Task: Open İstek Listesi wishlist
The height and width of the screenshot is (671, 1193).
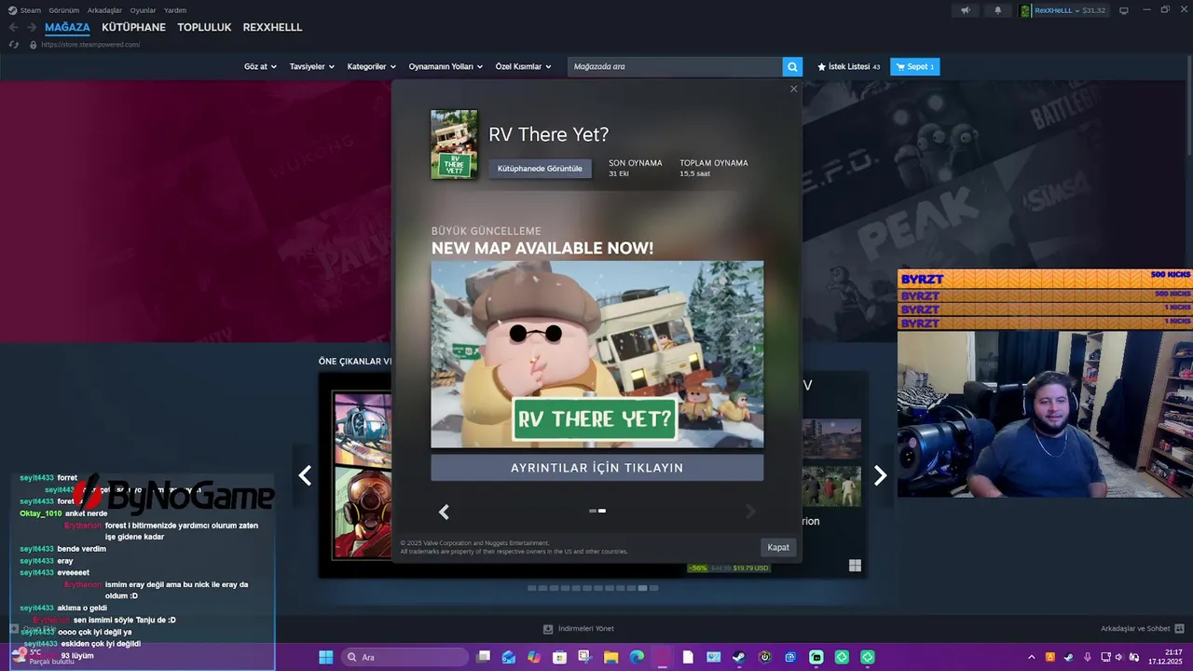Action: coord(848,66)
